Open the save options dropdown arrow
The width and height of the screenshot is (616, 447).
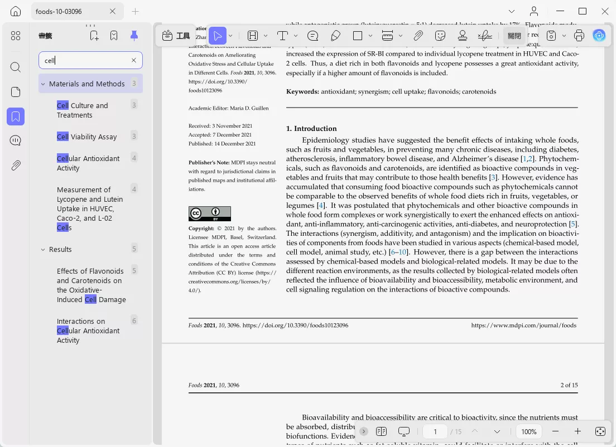(564, 36)
